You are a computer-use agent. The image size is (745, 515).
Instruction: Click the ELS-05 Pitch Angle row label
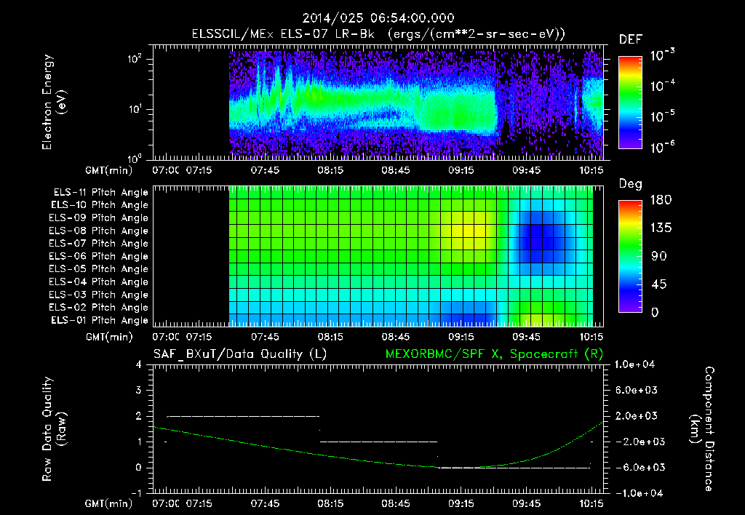[x=98, y=269]
